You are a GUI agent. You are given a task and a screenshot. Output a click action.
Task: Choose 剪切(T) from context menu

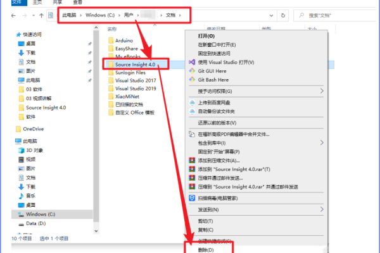pos(205,221)
